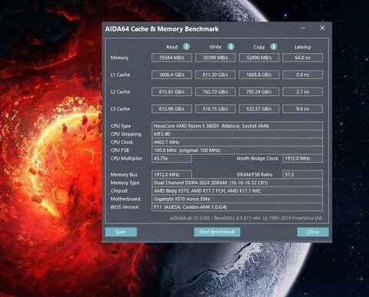Minimize the AIDA64 benchmark window

(303, 28)
